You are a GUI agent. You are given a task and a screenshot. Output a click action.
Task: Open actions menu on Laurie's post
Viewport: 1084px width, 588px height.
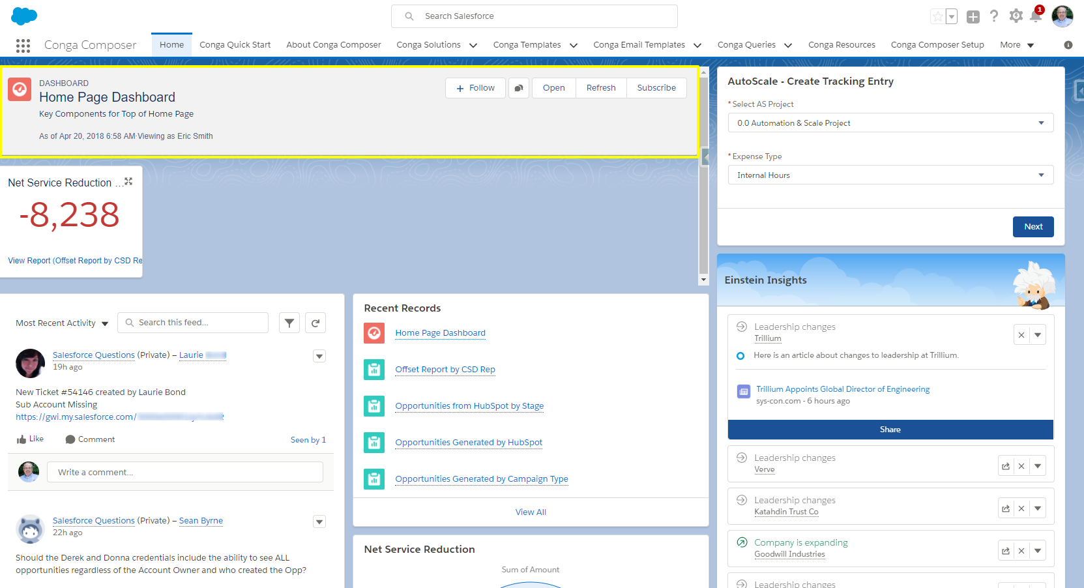319,356
